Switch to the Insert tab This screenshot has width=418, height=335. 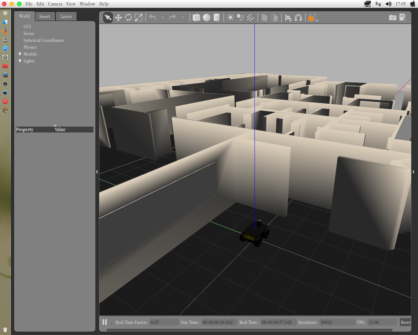coord(45,16)
